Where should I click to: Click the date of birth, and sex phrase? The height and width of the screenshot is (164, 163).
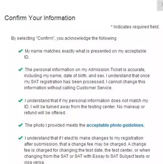tap(84, 76)
